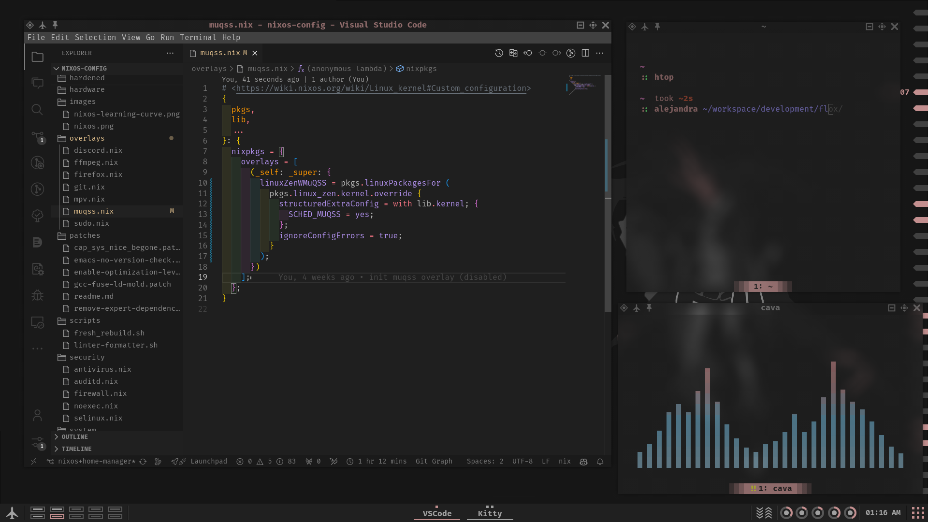This screenshot has width=928, height=522.
Task: Collapse the patches folder in explorer
Action: click(117, 235)
